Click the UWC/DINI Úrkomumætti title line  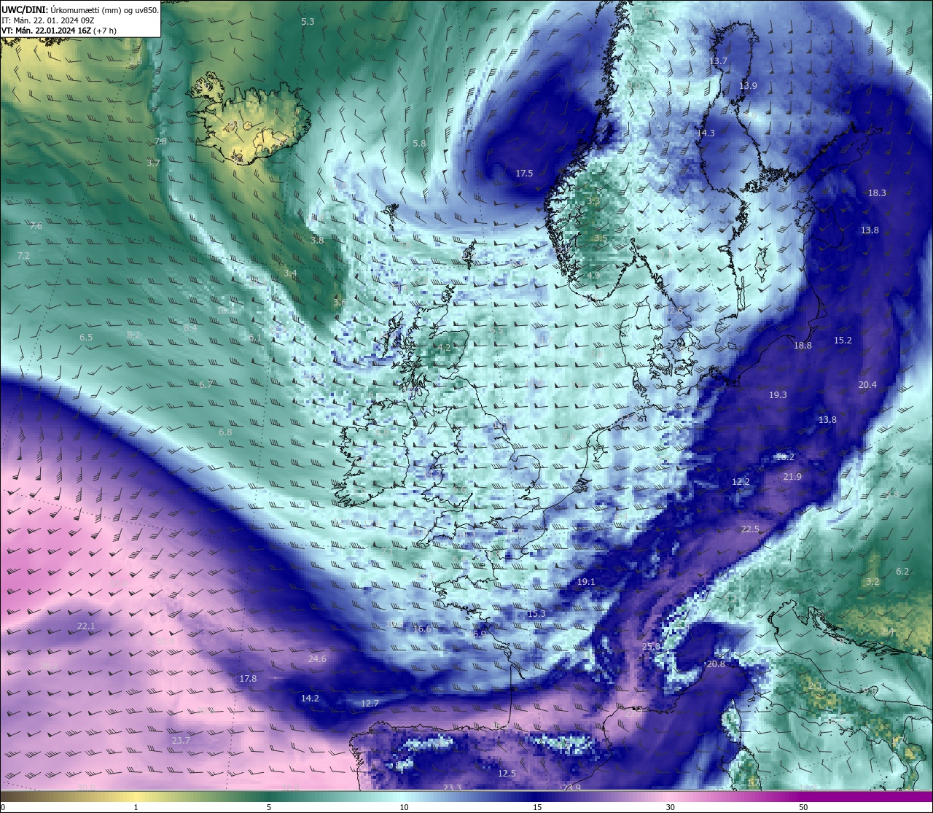[x=79, y=9]
